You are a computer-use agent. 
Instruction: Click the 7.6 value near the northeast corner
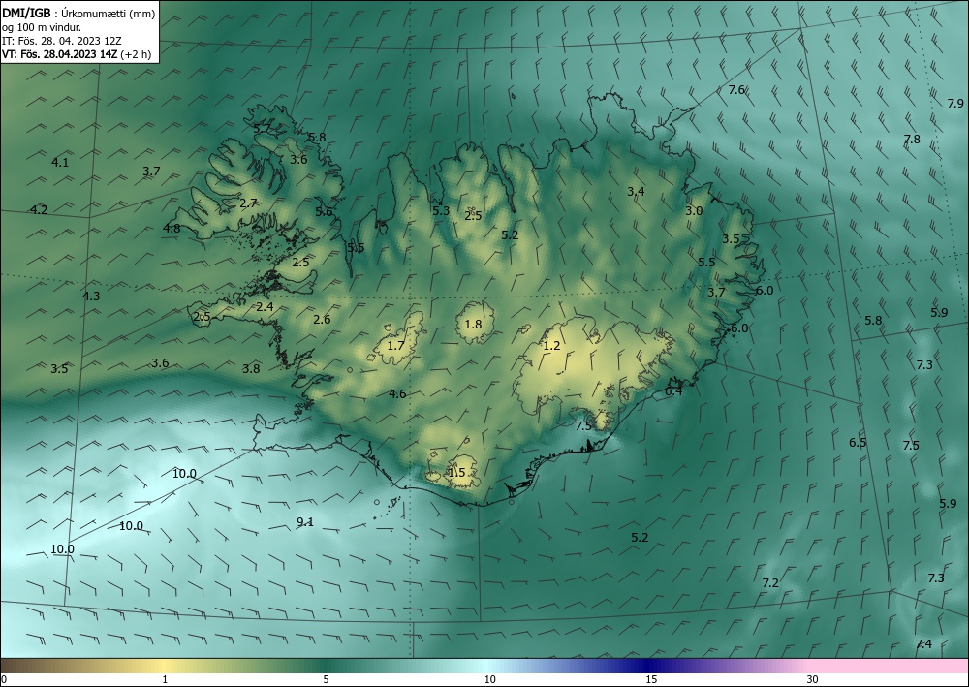pyautogui.click(x=736, y=89)
